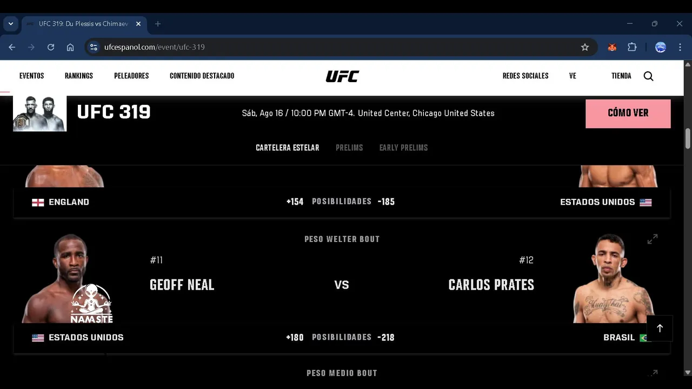Click the -185 odds value

[386, 202]
